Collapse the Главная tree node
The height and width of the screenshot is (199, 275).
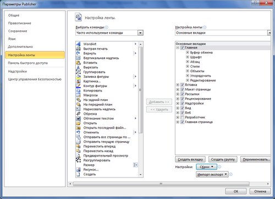point(178,48)
